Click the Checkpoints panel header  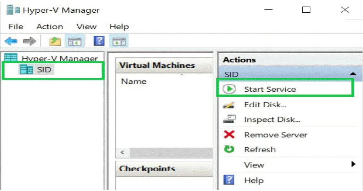click(164, 168)
